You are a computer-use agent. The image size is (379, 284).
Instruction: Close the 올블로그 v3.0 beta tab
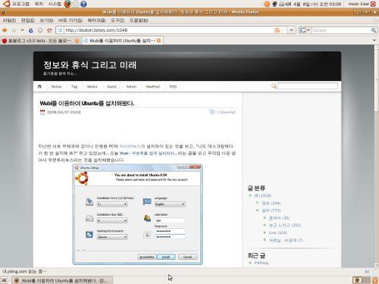tap(77, 41)
